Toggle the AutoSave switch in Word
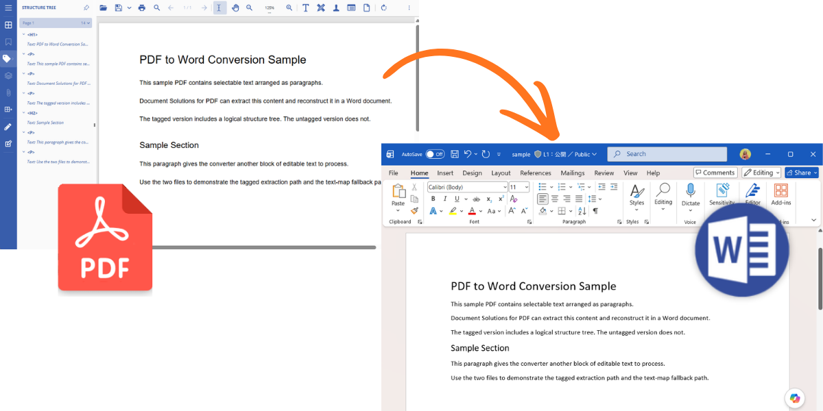The image size is (823, 411). pos(435,154)
